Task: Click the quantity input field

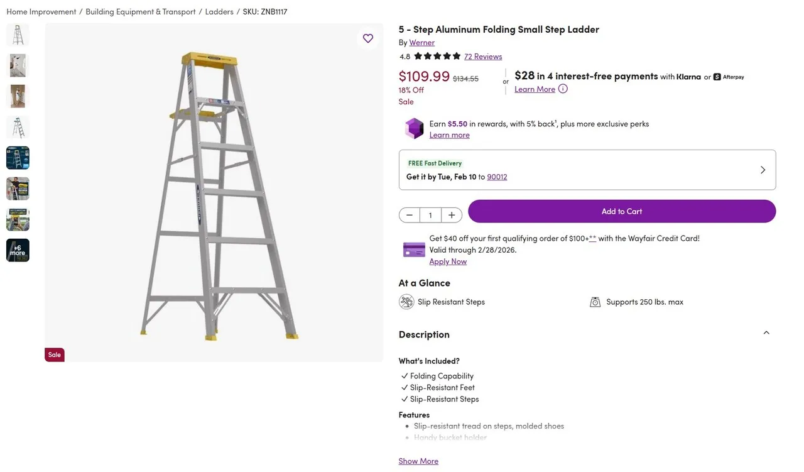Action: 430,214
